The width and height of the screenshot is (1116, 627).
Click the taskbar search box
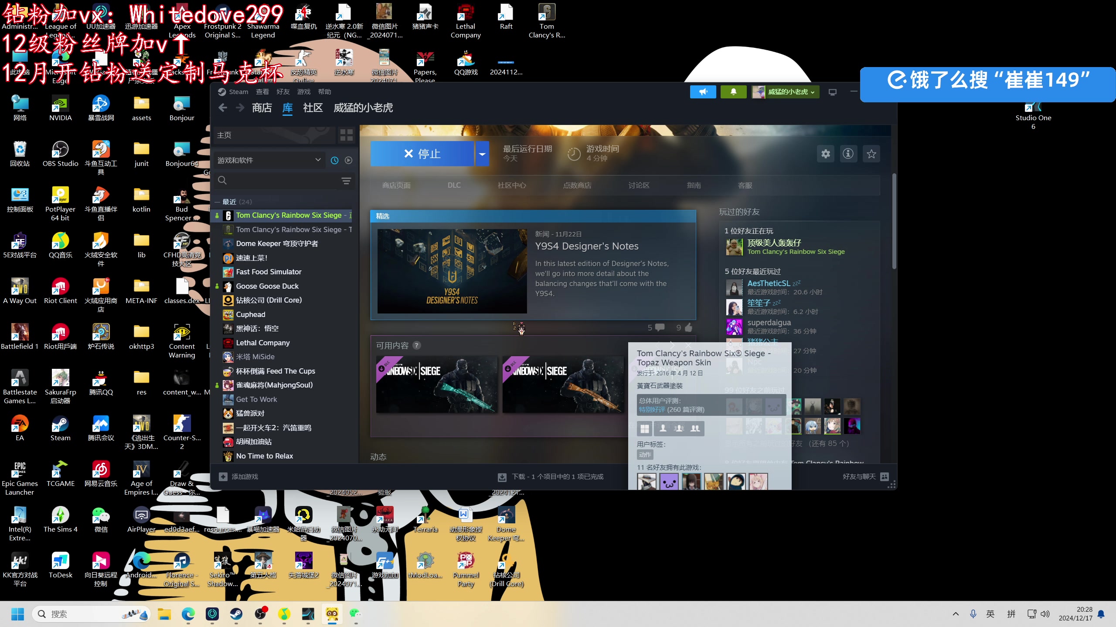(92, 614)
